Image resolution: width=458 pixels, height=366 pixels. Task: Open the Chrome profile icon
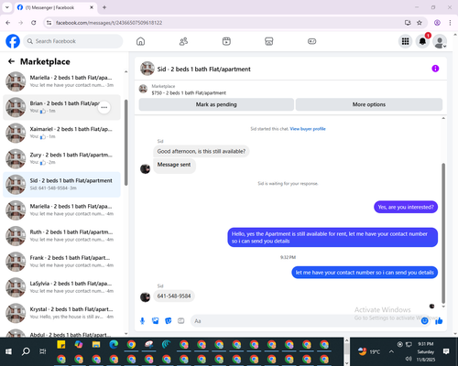pyautogui.click(x=437, y=23)
